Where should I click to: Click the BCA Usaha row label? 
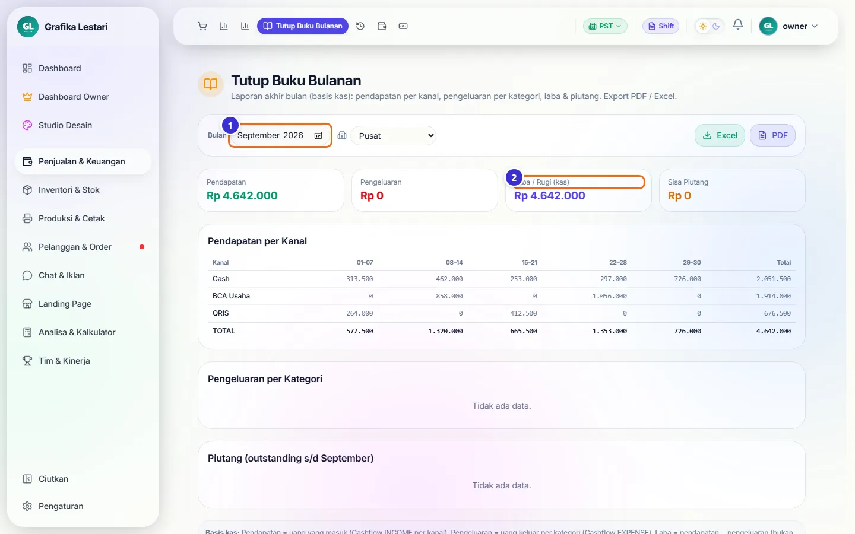point(231,296)
